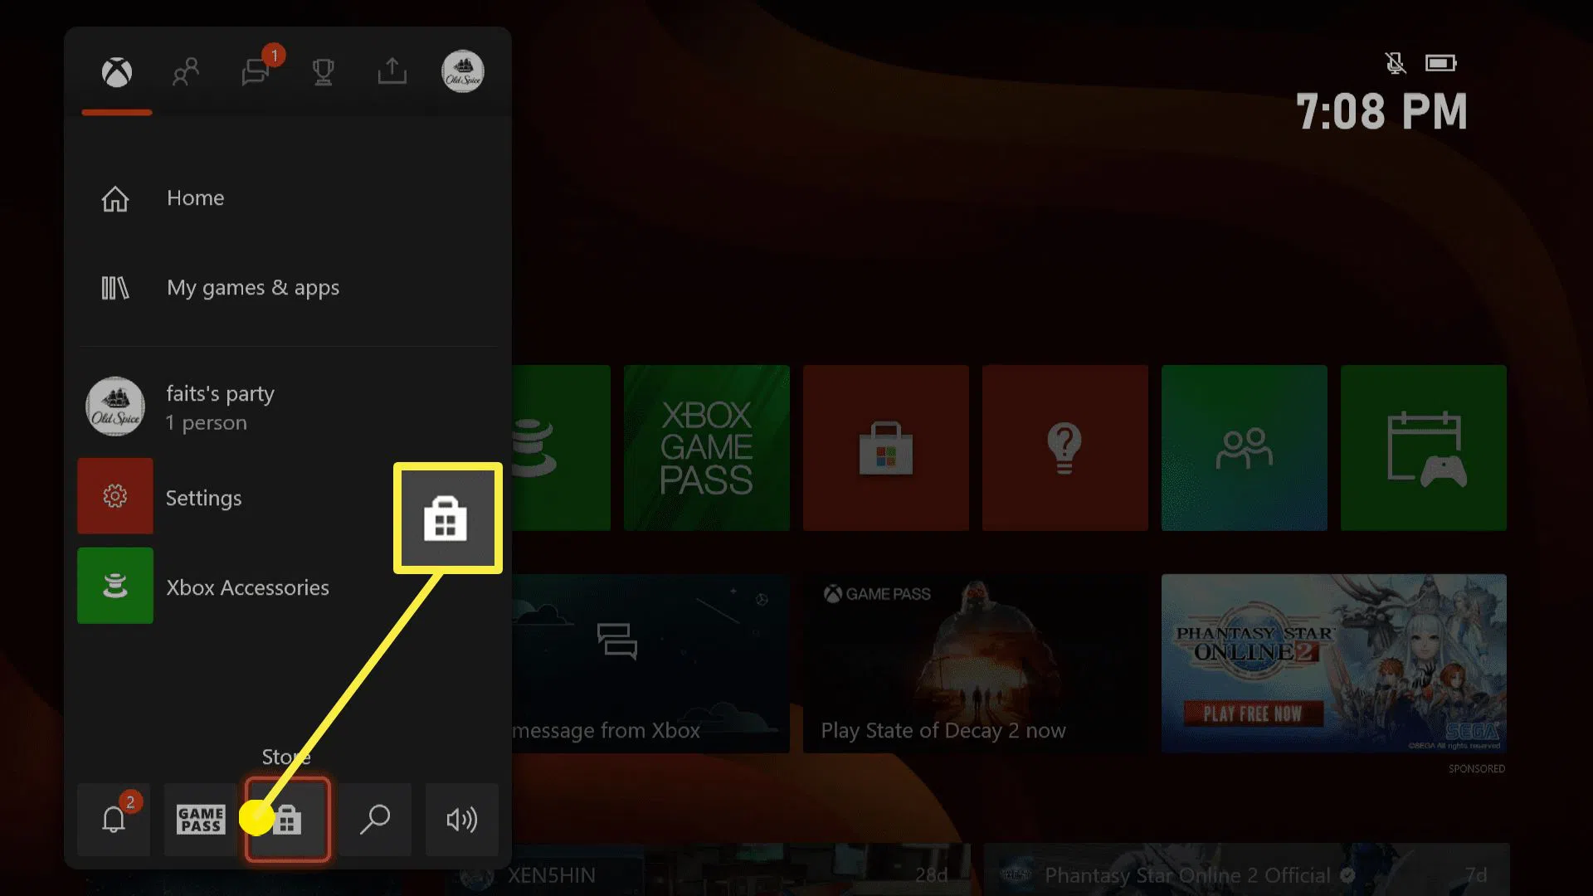
Task: Open the Phantasy Star Online 2 ad
Action: 1333,664
